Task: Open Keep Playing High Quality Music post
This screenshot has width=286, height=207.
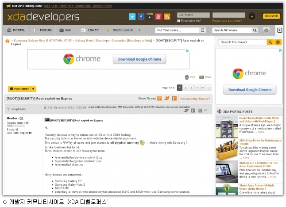Action: click(259, 120)
